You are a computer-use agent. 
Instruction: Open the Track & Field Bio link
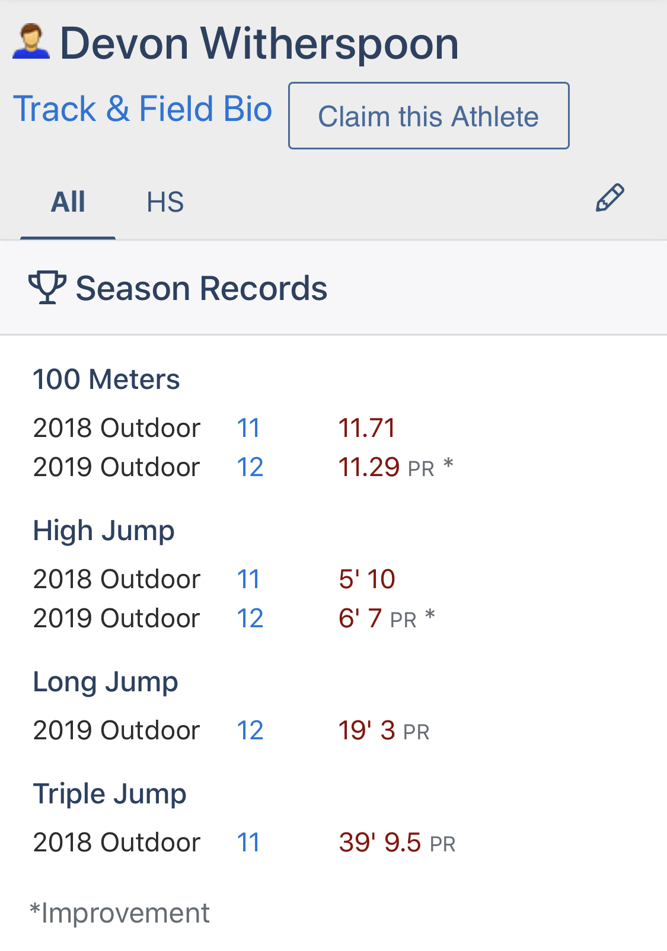coord(142,109)
